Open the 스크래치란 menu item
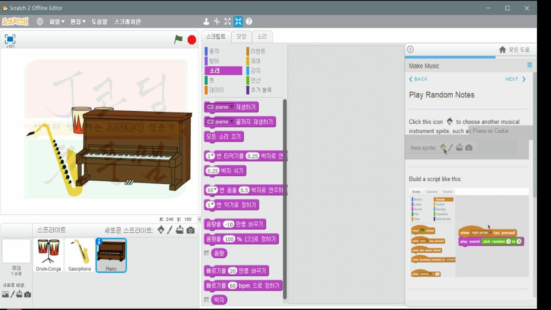 coord(127,22)
